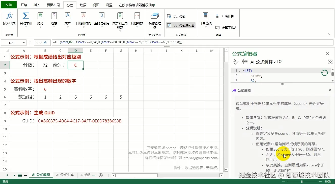Open the 自动求和 sigma function
The height and width of the screenshot is (184, 335).
26,16
